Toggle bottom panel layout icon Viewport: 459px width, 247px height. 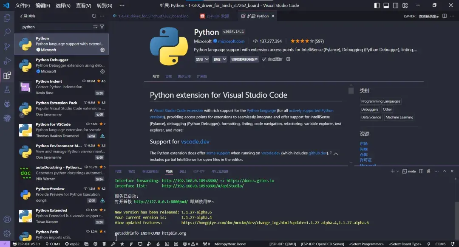386,5
